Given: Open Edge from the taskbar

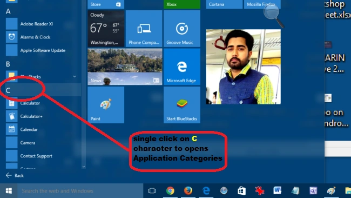Looking at the screenshot, I should pyautogui.click(x=206, y=191).
